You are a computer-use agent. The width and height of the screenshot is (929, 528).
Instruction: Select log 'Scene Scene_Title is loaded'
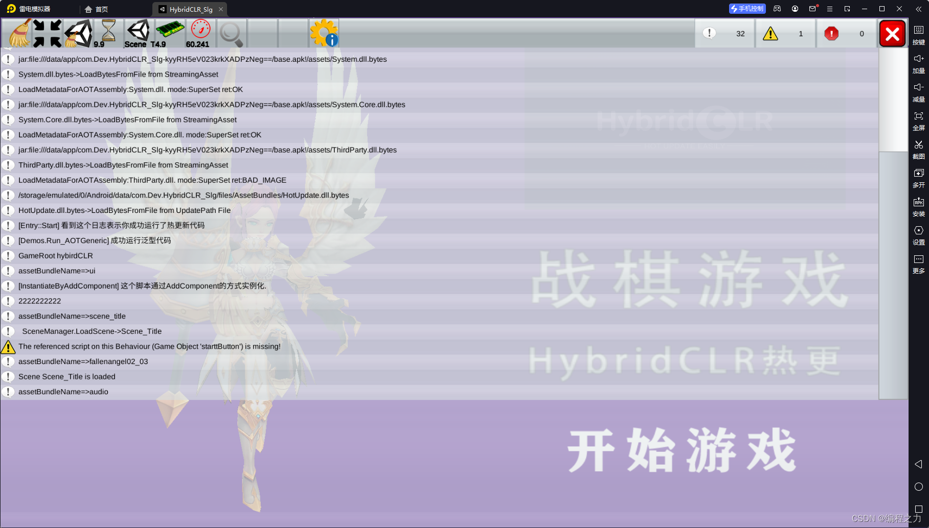[439, 377]
